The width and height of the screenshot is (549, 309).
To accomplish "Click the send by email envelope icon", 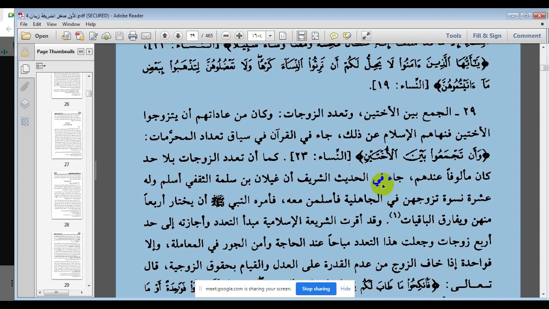I will pos(146,36).
